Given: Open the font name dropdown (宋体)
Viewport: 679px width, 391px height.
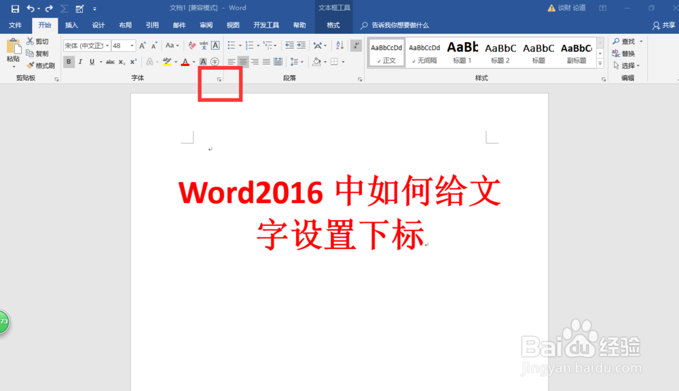Looking at the screenshot, I should (107, 45).
